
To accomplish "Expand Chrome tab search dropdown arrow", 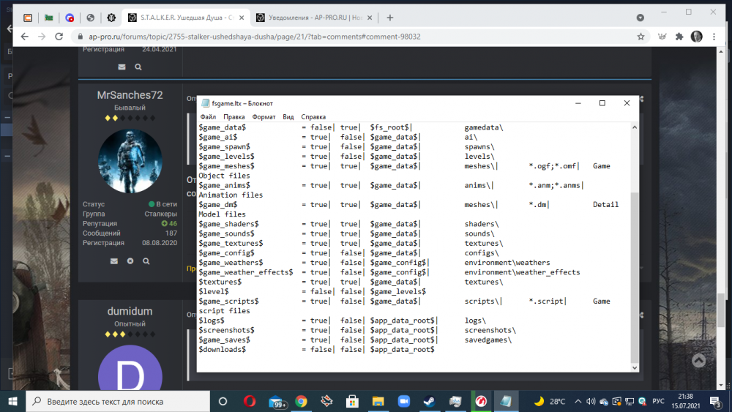I will click(x=640, y=18).
